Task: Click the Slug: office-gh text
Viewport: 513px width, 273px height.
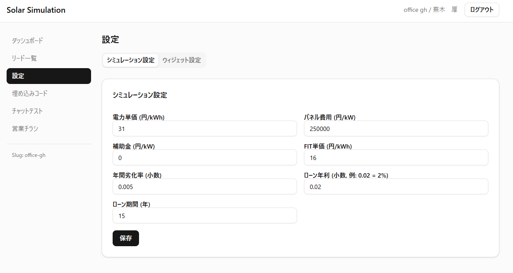Action: click(x=29, y=155)
